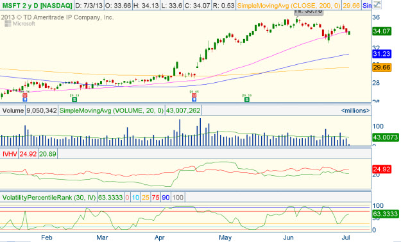Click the Mar label on the time axis
Viewport: 401px width, 242px height.
102,238
